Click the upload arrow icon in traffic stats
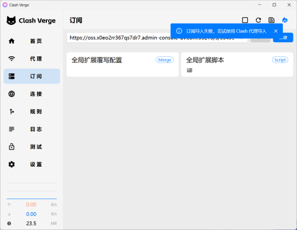 pos(9,205)
